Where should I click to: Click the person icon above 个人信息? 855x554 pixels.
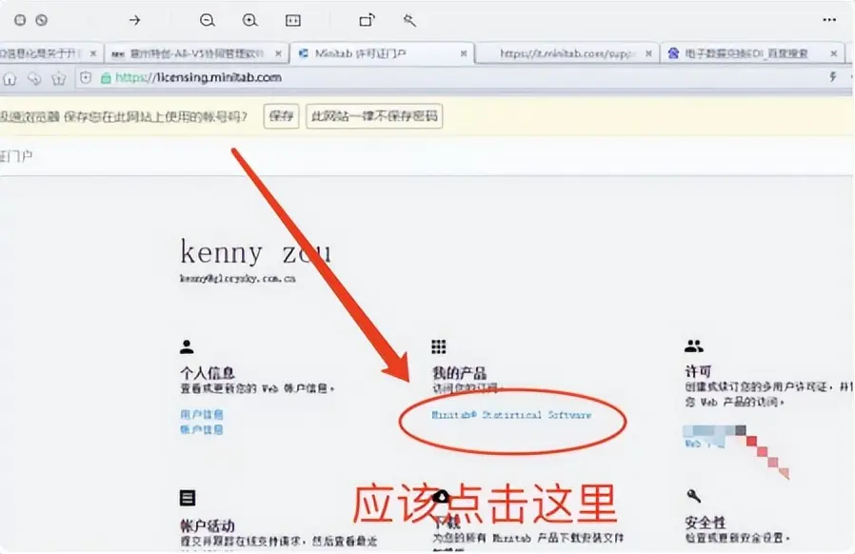click(187, 346)
